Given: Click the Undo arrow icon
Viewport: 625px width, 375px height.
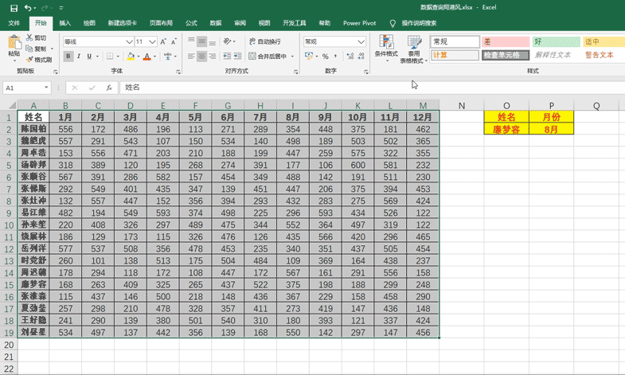Looking at the screenshot, I should 28,8.
